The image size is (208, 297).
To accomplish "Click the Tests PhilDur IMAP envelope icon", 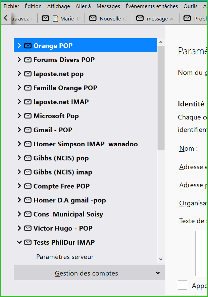I will coord(28,242).
